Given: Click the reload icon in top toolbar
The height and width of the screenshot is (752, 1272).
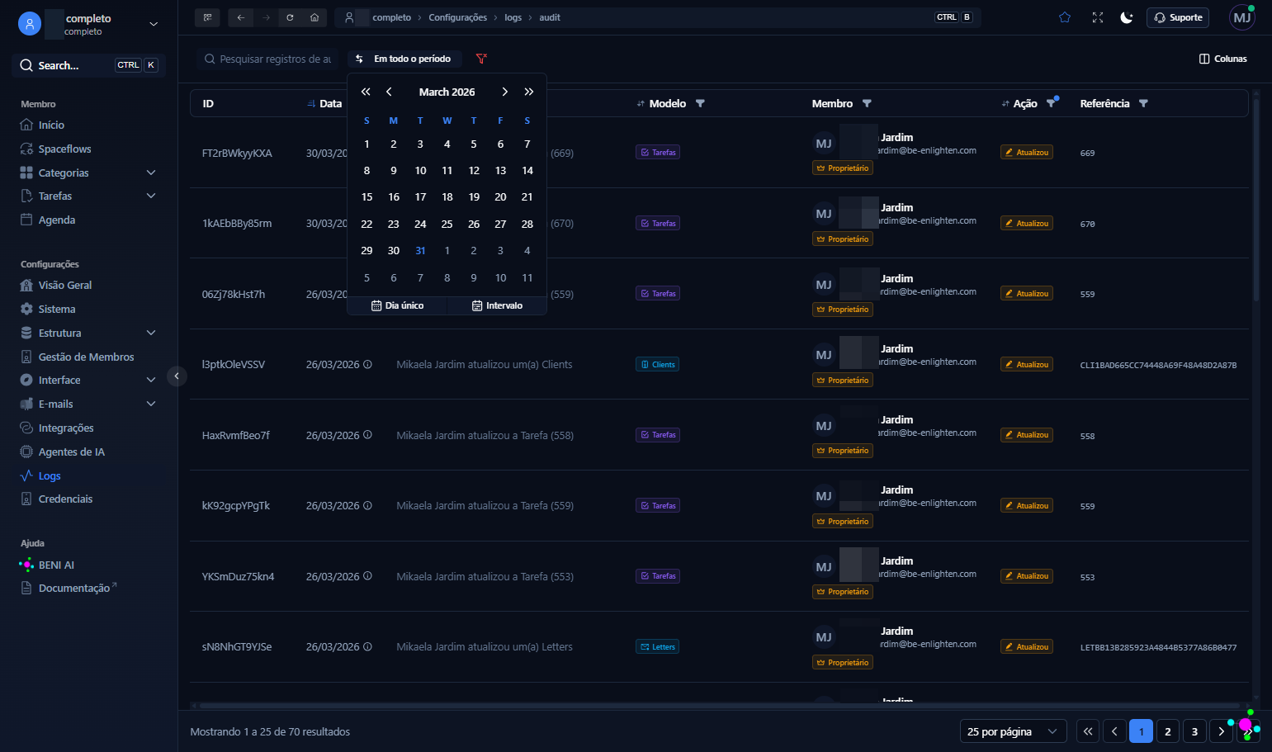Looking at the screenshot, I should point(290,17).
